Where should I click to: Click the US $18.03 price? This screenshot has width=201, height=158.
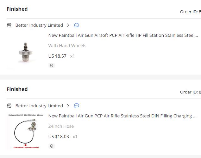(59, 137)
